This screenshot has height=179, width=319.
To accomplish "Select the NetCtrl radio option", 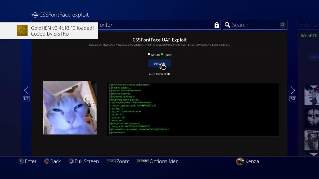I will [149, 54].
